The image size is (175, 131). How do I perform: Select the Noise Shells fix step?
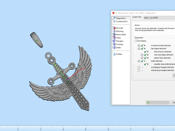click(119, 35)
